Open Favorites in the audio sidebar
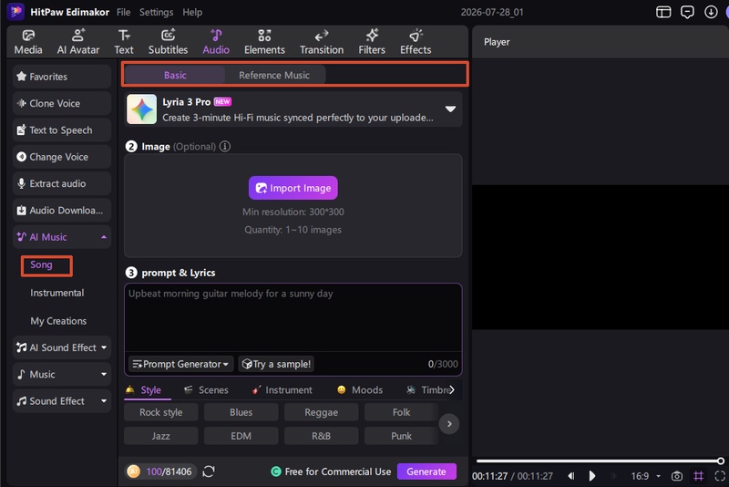The image size is (729, 487). (61, 77)
